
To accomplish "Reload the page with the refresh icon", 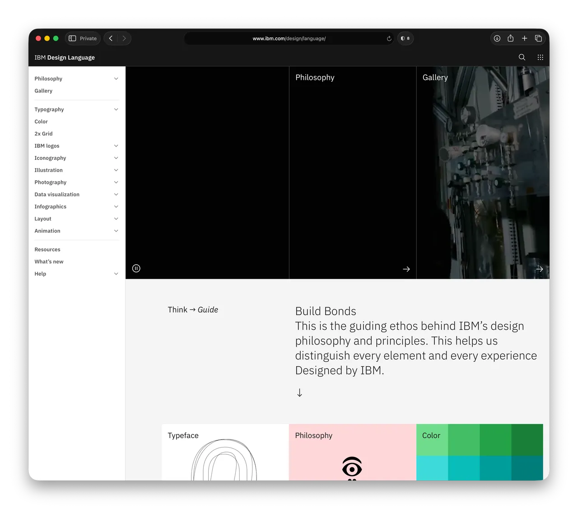I will pyautogui.click(x=389, y=38).
